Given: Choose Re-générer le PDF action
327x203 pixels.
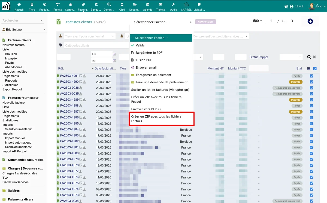Looking at the screenshot, I should [x=161, y=53].
